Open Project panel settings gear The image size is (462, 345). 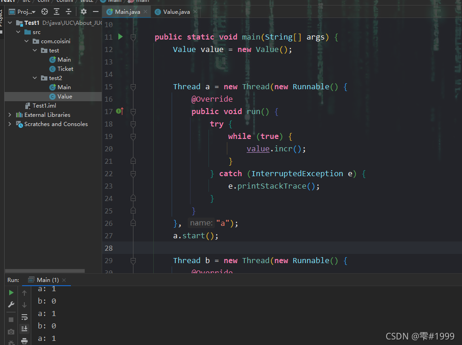[84, 12]
